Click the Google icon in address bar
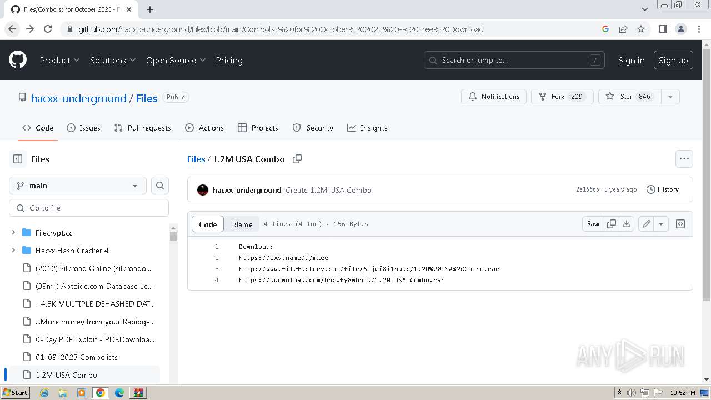The width and height of the screenshot is (711, 400). (605, 29)
